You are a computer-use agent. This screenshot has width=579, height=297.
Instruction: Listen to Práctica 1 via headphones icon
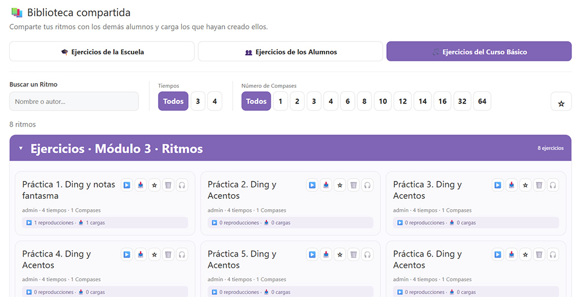coord(182,185)
